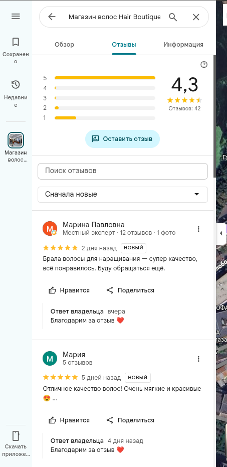Click the НОВЫЙ badge on Марина's review
This screenshot has height=467, width=227.
(x=134, y=248)
